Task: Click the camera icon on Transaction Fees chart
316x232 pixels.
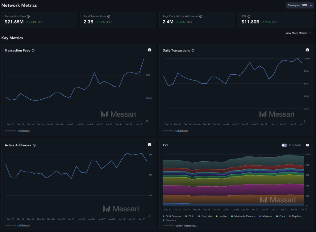Action: [149, 50]
